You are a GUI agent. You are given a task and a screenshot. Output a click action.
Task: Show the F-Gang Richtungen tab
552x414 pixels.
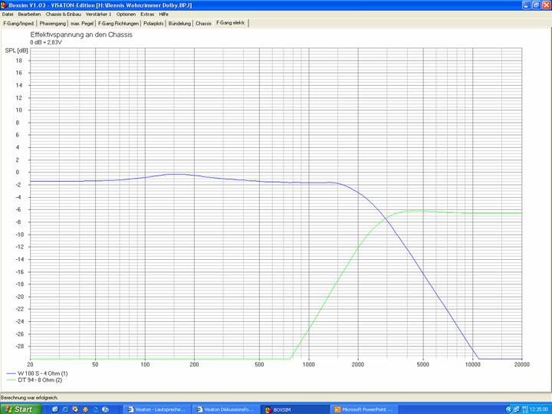pos(119,23)
